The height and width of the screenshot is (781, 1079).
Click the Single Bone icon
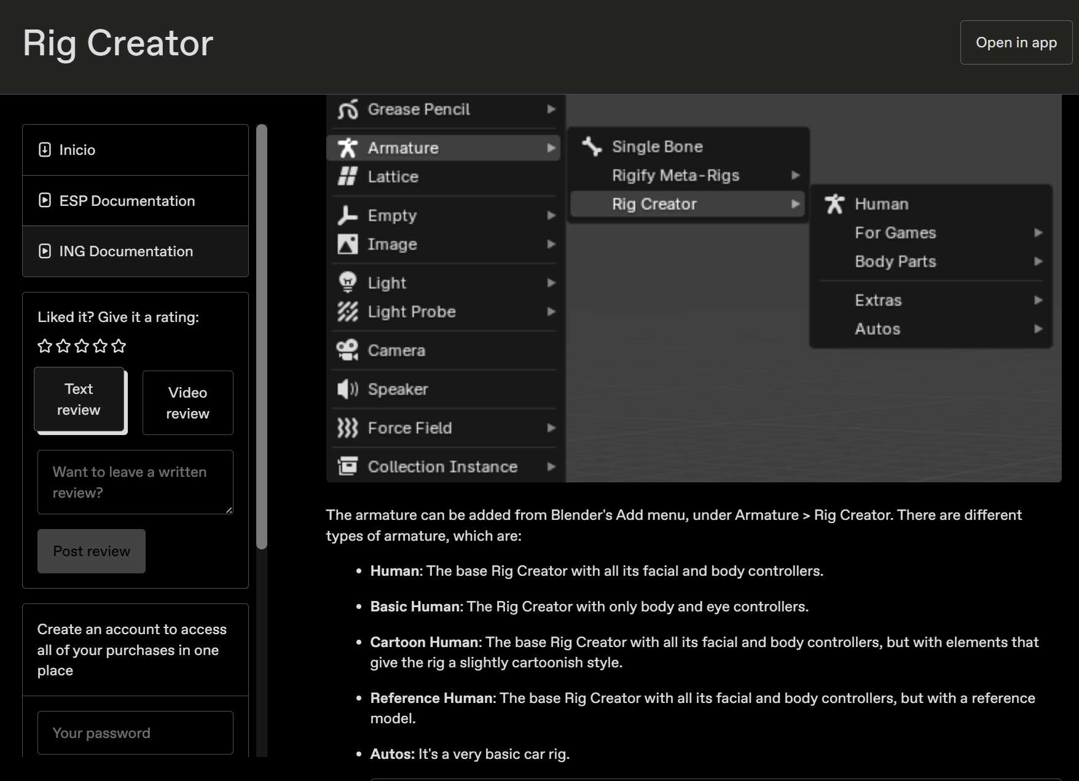(592, 146)
